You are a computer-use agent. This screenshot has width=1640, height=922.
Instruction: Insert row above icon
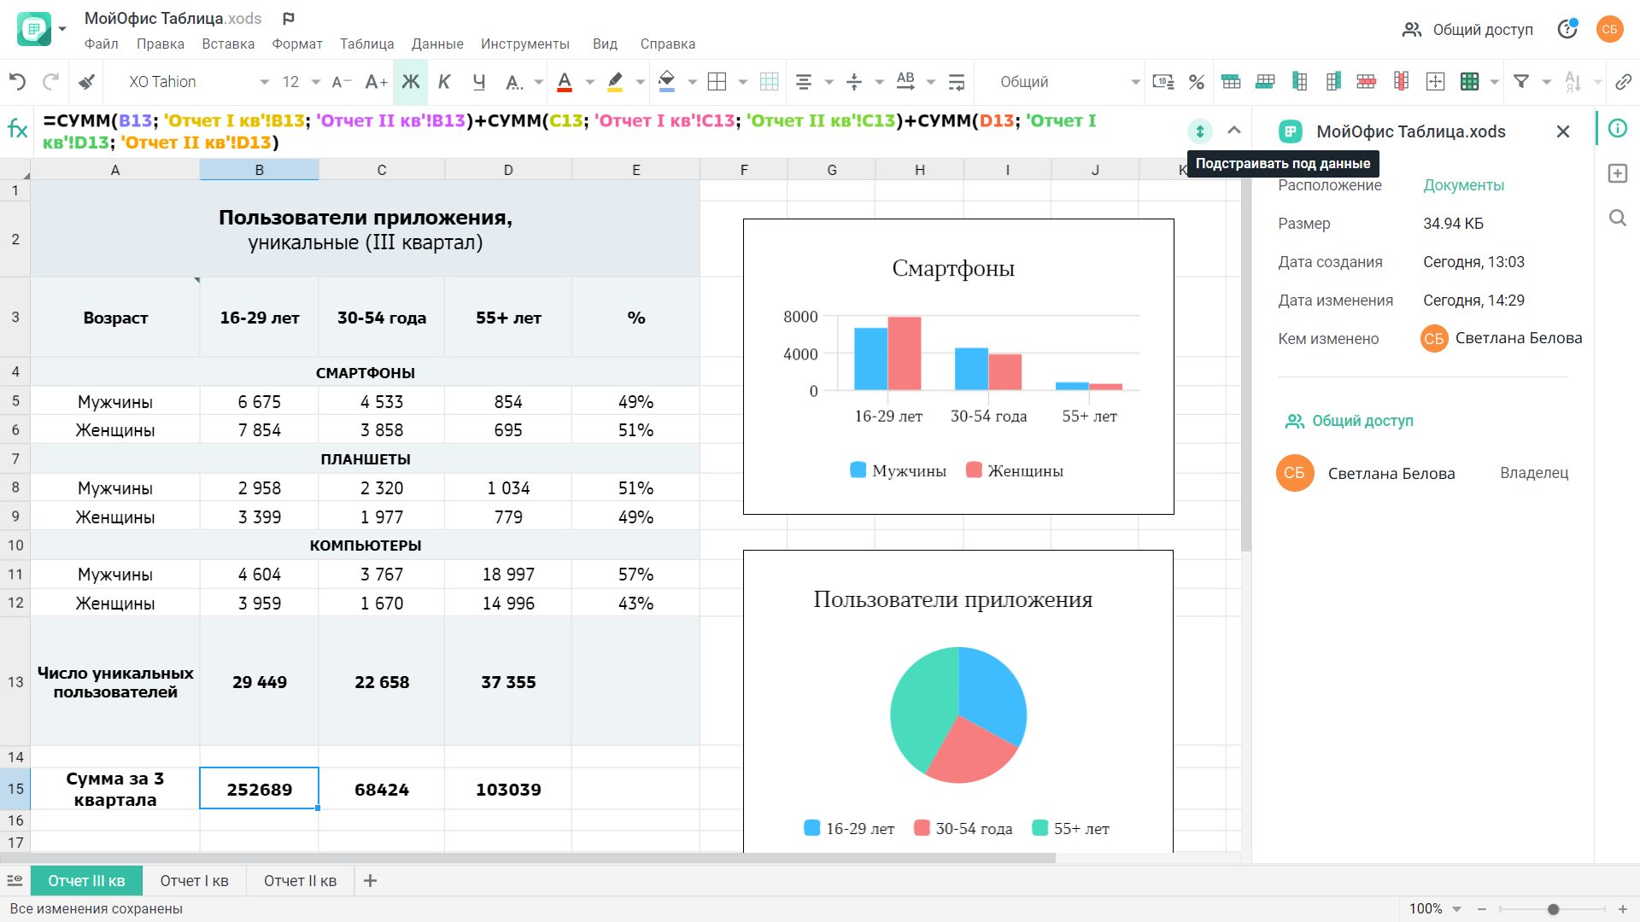1231,82
